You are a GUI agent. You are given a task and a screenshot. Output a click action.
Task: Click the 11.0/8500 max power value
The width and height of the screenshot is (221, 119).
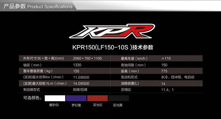pyautogui.click(x=81, y=77)
